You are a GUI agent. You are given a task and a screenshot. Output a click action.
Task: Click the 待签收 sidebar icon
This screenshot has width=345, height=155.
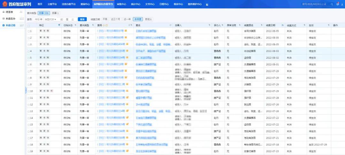(x=3, y=12)
